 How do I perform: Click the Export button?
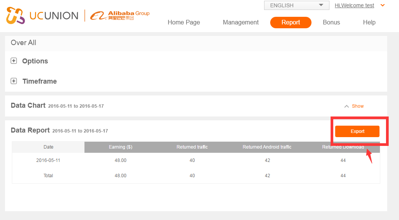(x=357, y=131)
